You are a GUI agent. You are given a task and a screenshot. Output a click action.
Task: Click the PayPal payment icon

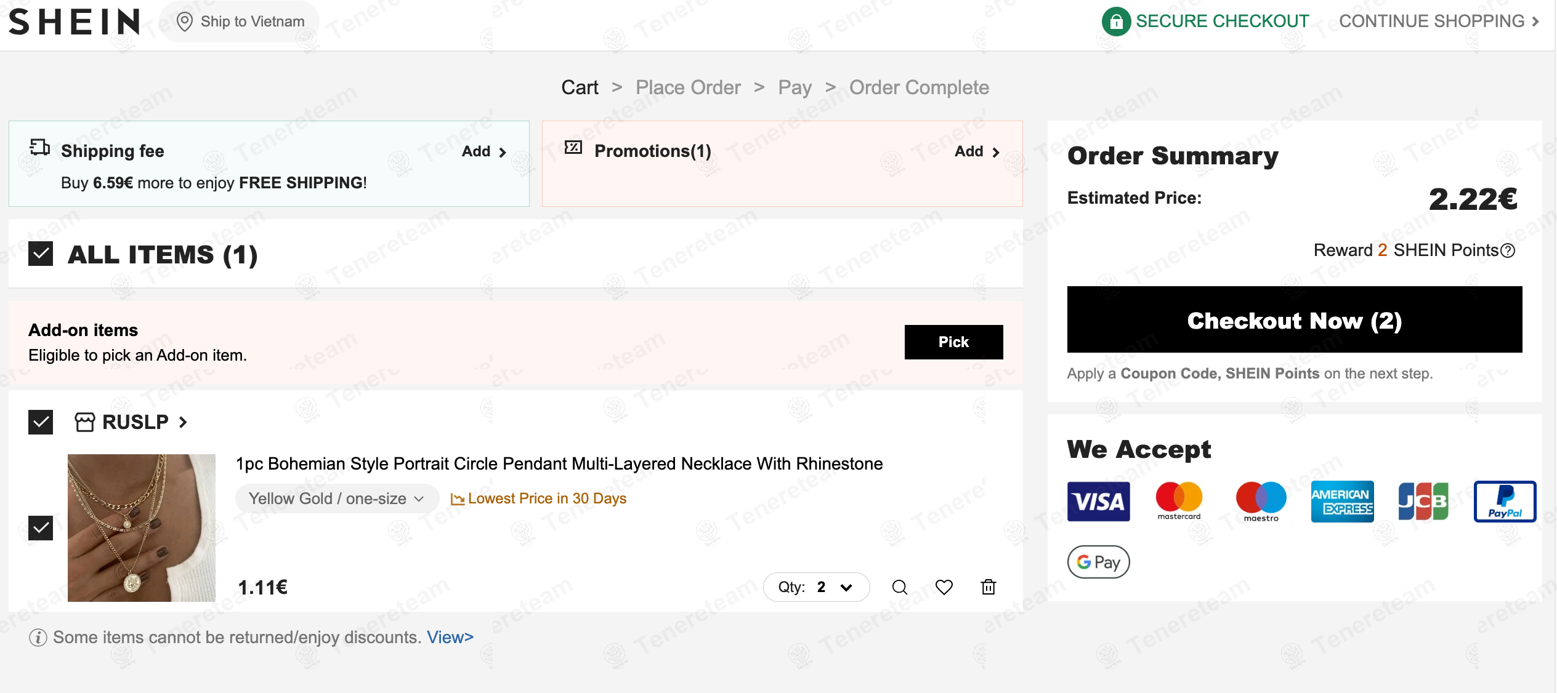point(1504,501)
